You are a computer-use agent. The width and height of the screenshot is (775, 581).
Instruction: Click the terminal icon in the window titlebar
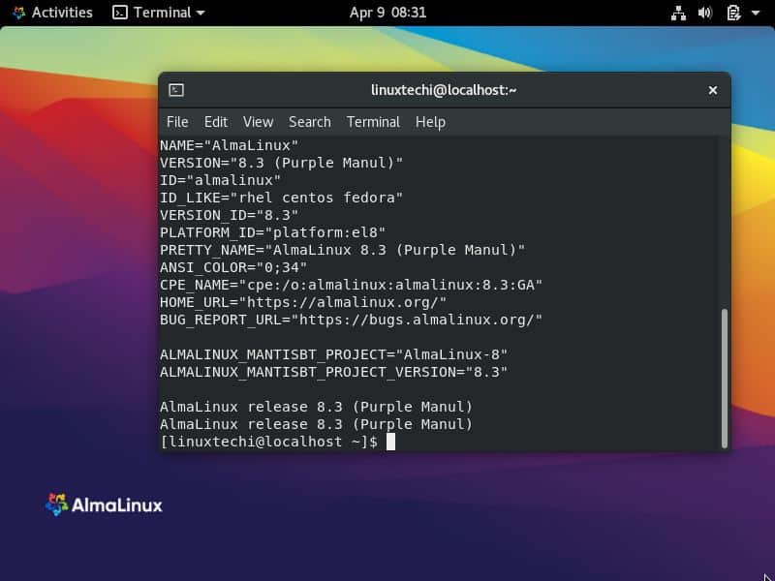tap(176, 89)
